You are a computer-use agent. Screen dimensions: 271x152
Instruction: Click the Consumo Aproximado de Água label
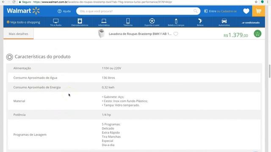pyautogui.click(x=35, y=78)
